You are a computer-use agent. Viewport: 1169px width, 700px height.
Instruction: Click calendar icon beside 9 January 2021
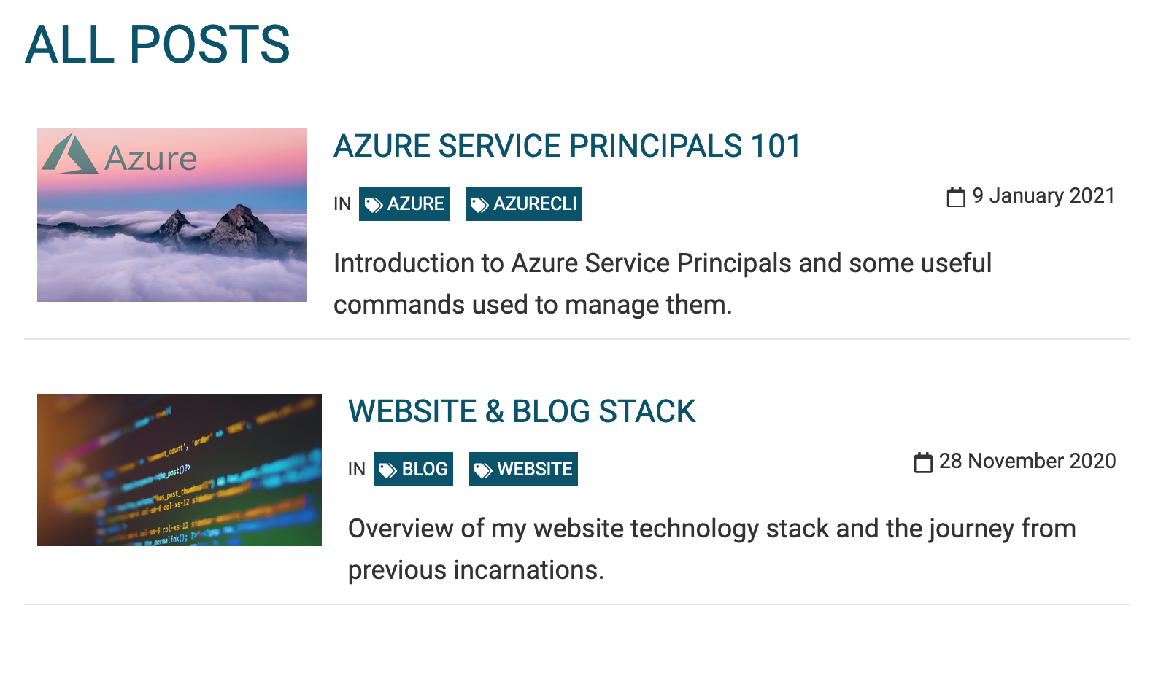(956, 197)
